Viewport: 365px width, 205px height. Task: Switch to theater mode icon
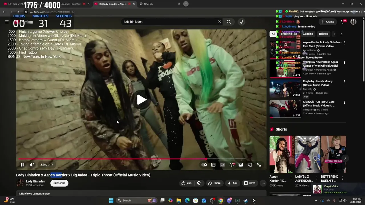coord(241,165)
